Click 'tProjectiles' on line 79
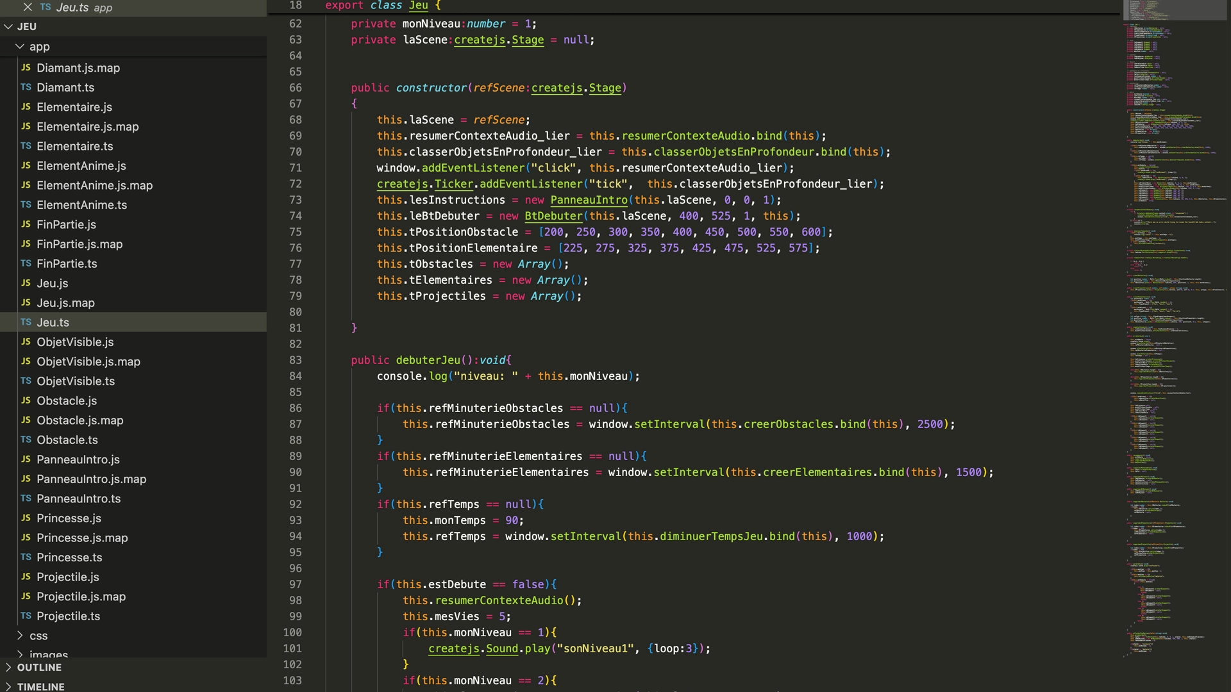 (x=448, y=296)
